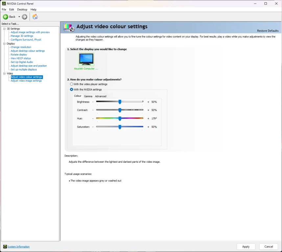This screenshot has width=282, height=252.
Task: Open the Back history dropdown arrow
Action: coord(19,17)
